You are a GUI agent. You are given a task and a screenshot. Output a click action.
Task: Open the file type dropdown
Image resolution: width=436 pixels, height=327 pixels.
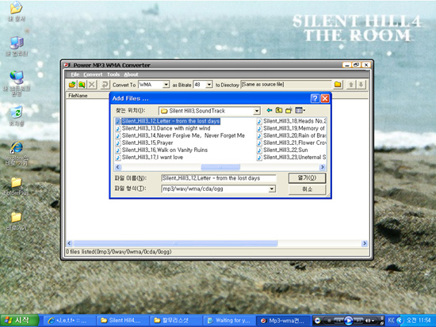pos(272,189)
